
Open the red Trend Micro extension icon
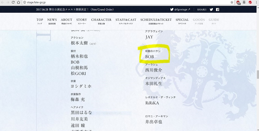tap(250, 2)
